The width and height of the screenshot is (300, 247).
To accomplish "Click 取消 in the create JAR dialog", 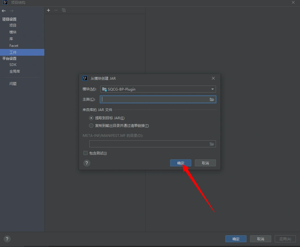I will (205, 163).
